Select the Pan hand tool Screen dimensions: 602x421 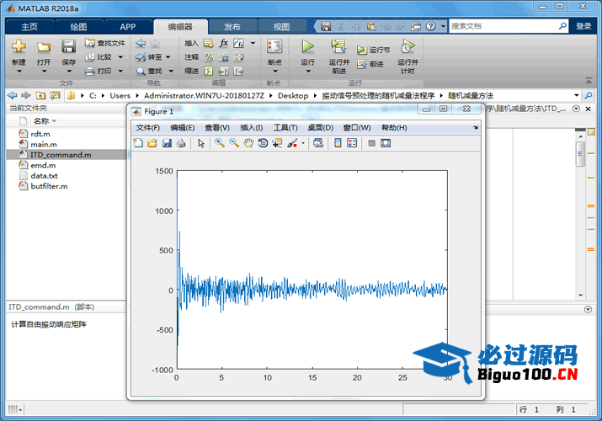[x=248, y=143]
